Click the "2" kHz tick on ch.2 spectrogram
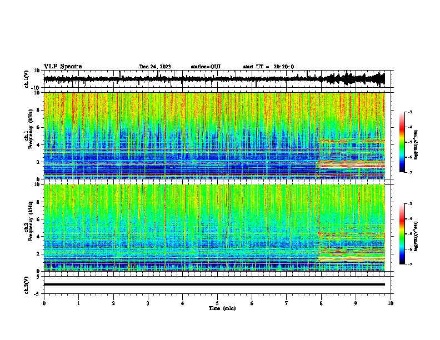The height and width of the screenshot is (340, 440). click(39, 254)
